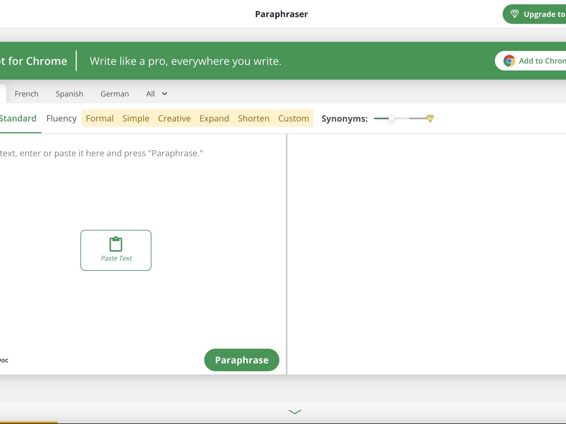
Task: Click Add to Chrome button
Action: (x=531, y=61)
